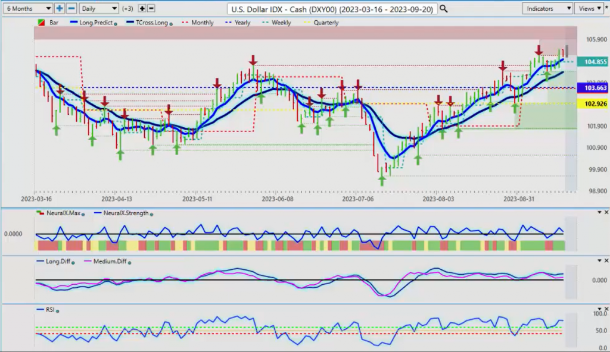The height and width of the screenshot is (352, 610).
Task: Click the 2023-06-08 date axis label
Action: (x=278, y=199)
